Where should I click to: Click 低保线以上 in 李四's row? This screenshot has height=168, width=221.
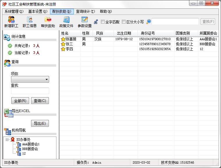click(184, 49)
